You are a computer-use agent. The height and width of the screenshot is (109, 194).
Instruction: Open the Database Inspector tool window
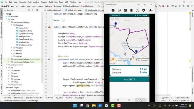34,98
